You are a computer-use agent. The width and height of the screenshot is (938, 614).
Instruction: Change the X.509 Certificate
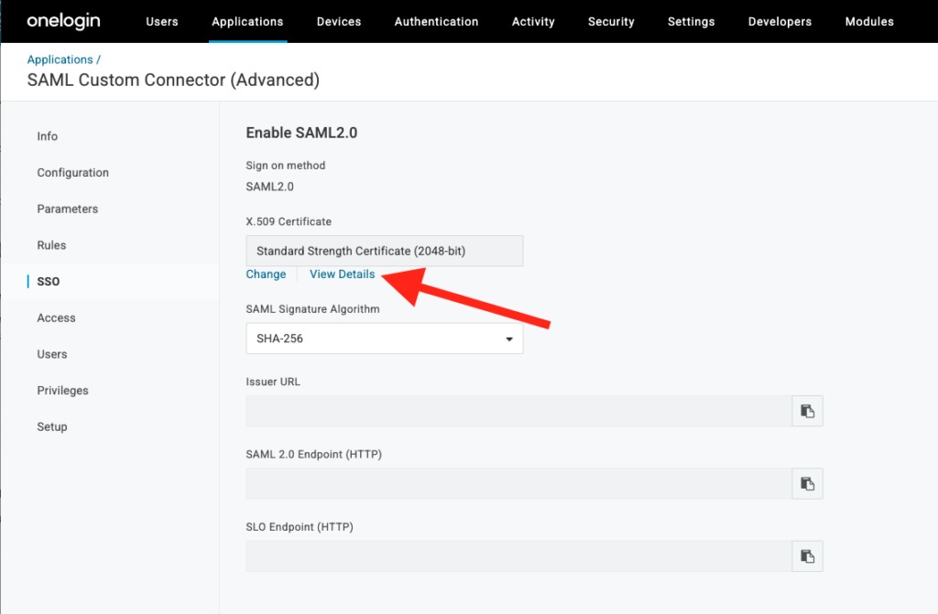(266, 274)
